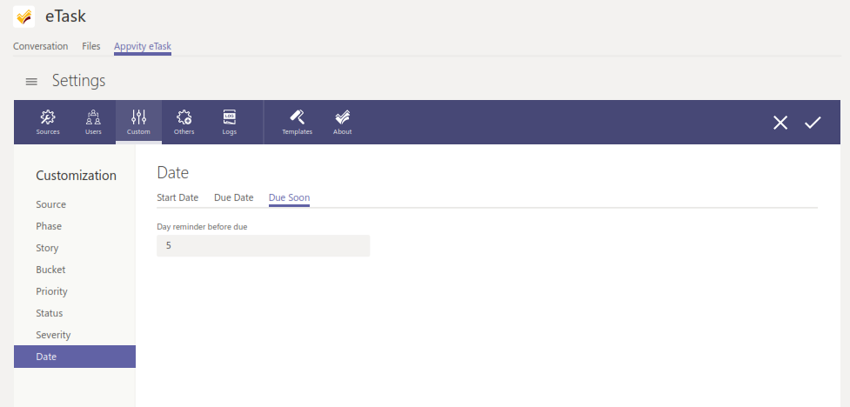This screenshot has width=850, height=407.
Task: Select the Custom settings icon
Action: [138, 122]
